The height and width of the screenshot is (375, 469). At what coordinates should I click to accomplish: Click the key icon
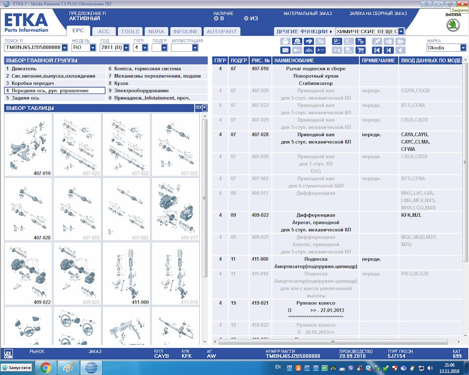click(297, 50)
